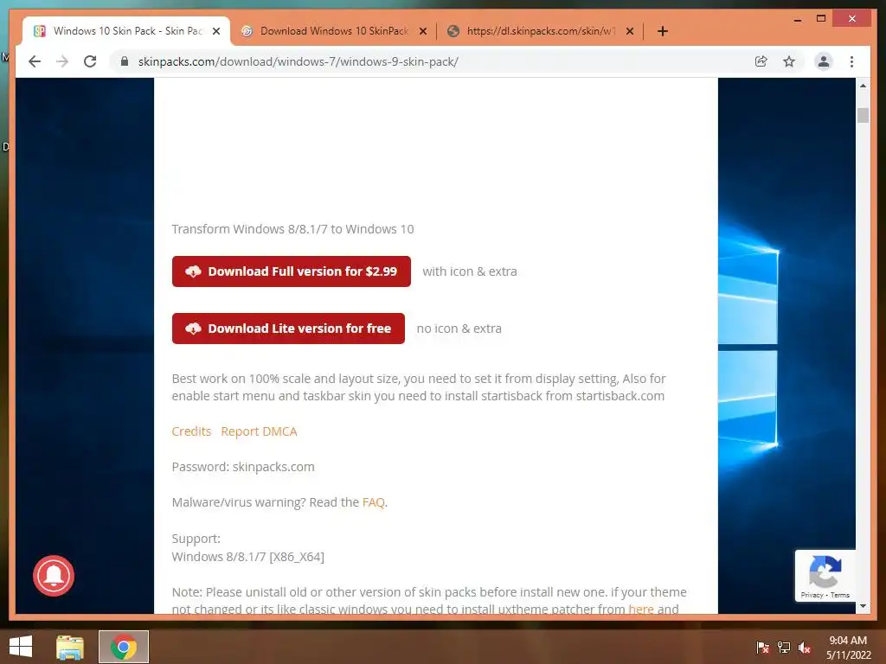The height and width of the screenshot is (664, 886).
Task: Open the FAQ link
Action: coord(374,502)
